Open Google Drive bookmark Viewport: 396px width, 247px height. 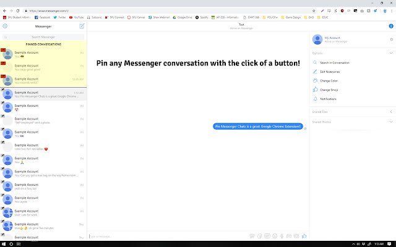pyautogui.click(x=183, y=17)
